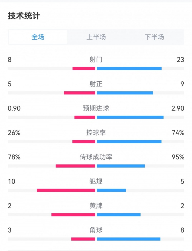Click the pink bar under 传球成功率
192x251 pixels.
[x=76, y=166]
